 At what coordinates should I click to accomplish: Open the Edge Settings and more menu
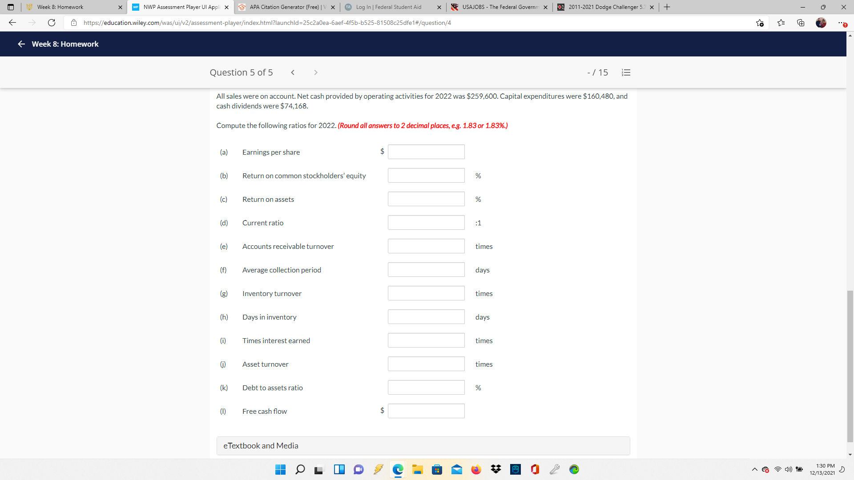pyautogui.click(x=842, y=23)
